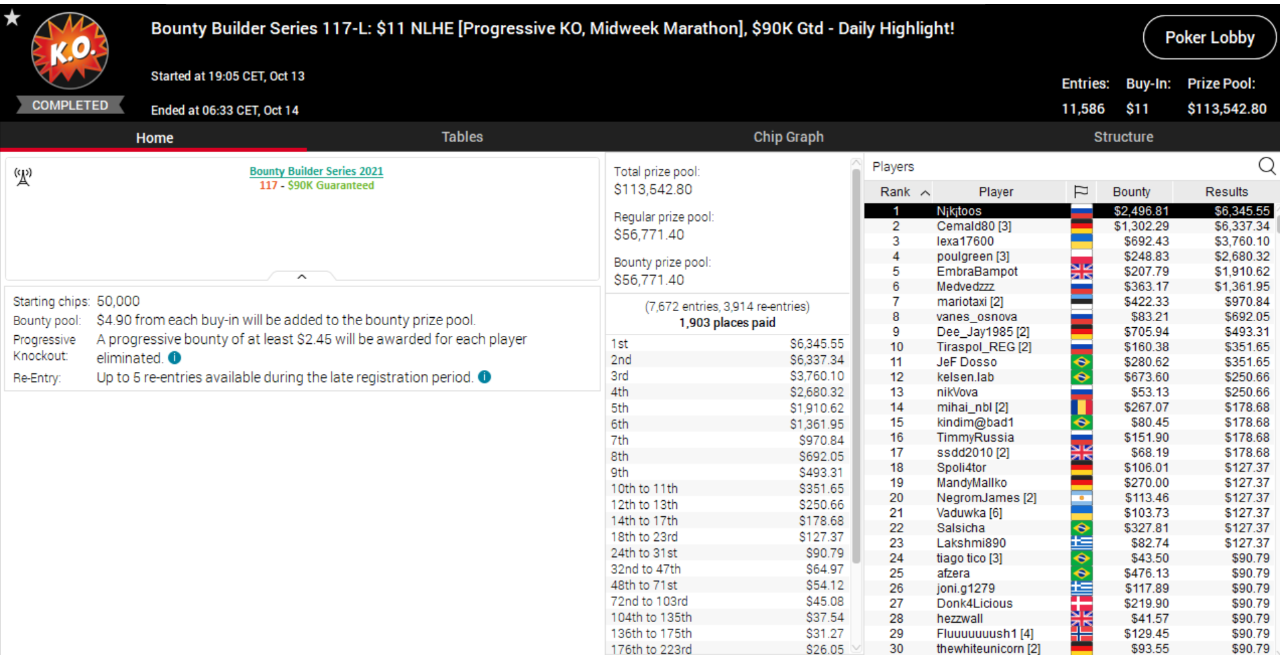This screenshot has width=1280, height=655.
Task: Open the Chip Graph tab
Action: pyautogui.click(x=788, y=137)
